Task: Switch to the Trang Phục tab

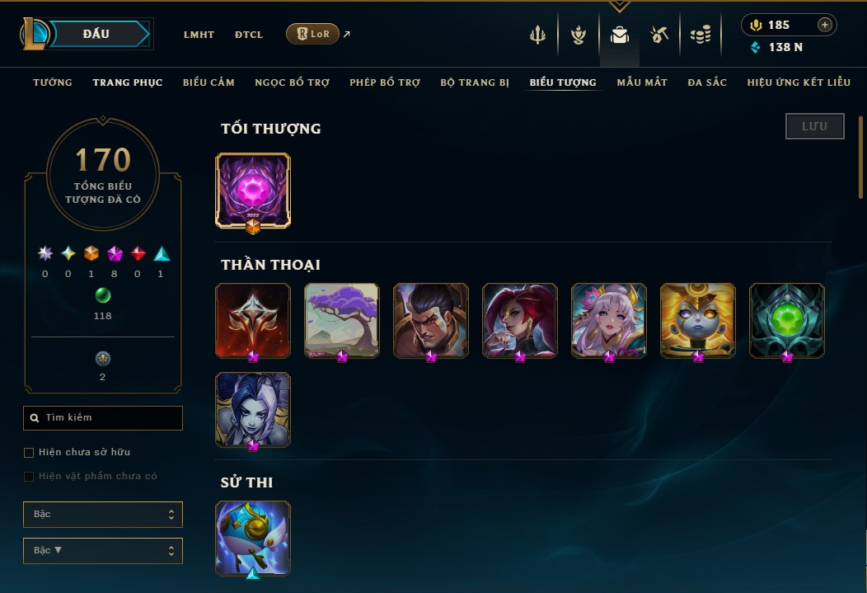Action: point(128,82)
